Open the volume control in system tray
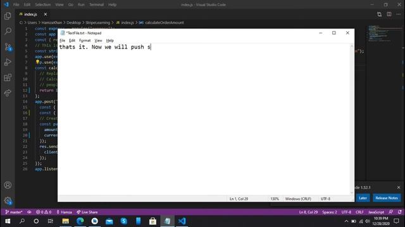Screen dimensions: 405x227 pos(367,221)
